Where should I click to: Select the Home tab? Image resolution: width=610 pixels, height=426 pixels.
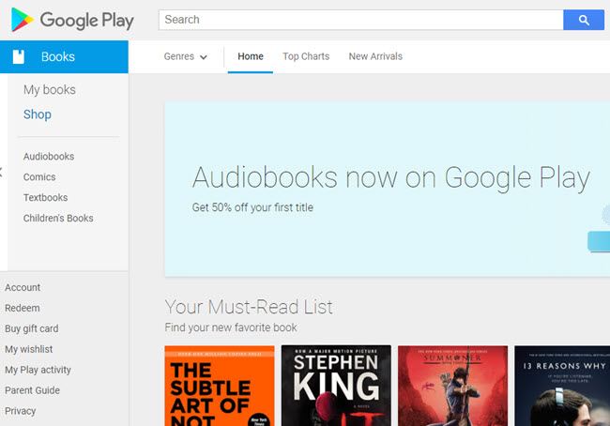coord(251,56)
